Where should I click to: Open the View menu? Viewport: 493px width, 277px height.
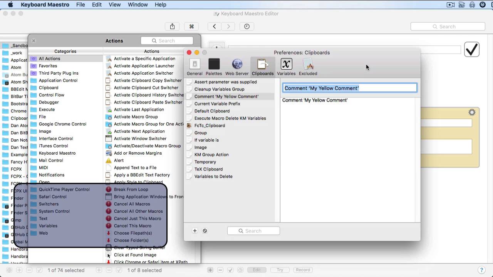[x=115, y=5]
